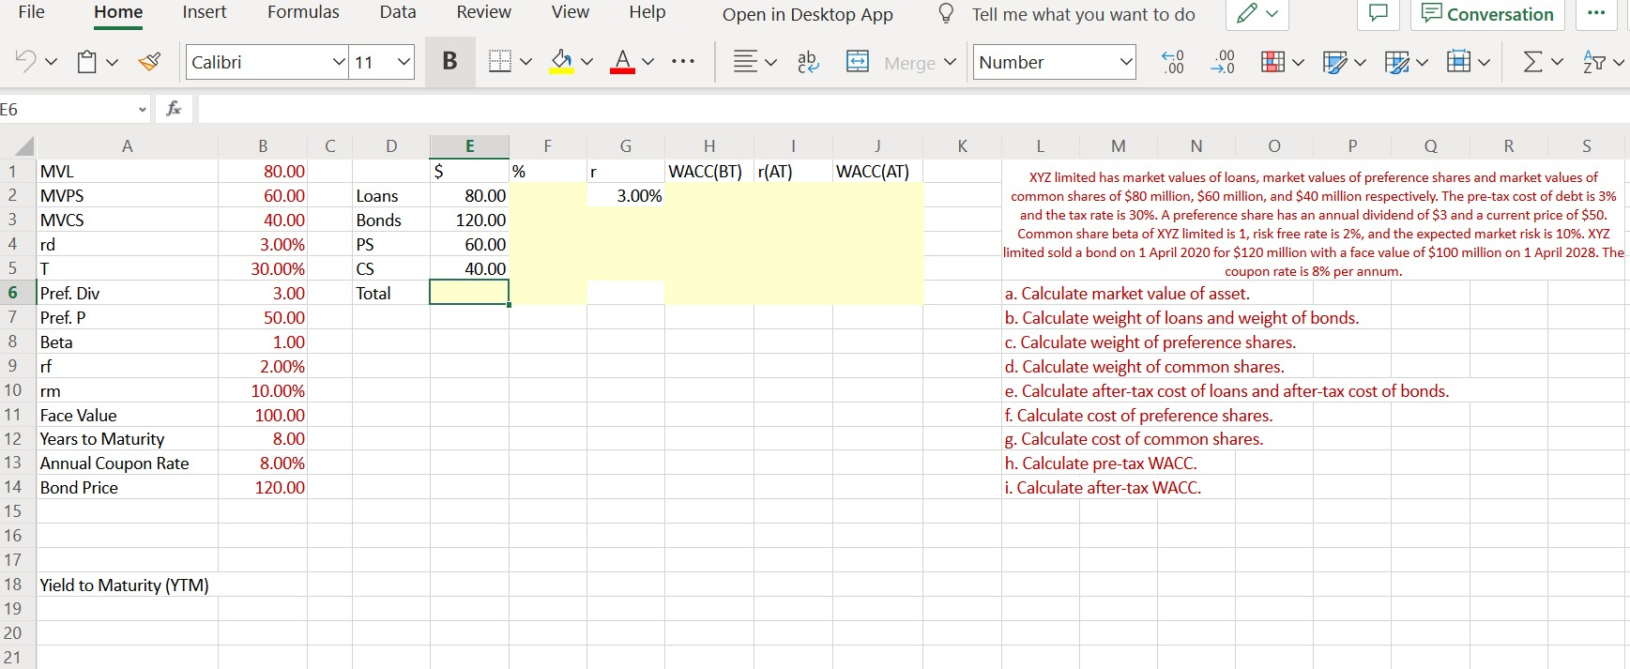Expand the alignment dropdown arrow
The height and width of the screenshot is (669, 1630).
(770, 62)
